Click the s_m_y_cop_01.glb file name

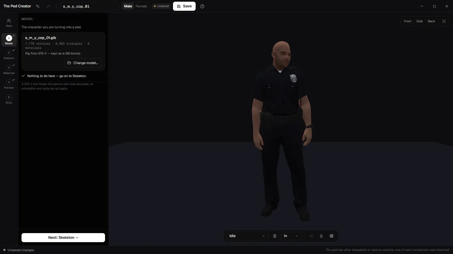click(40, 38)
